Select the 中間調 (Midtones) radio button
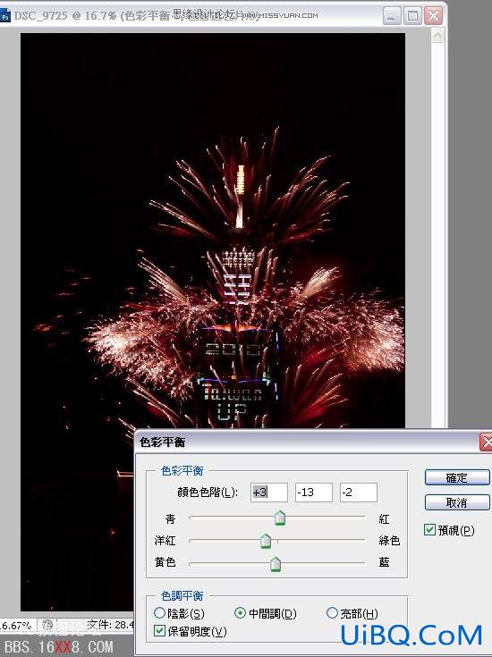 click(x=240, y=613)
